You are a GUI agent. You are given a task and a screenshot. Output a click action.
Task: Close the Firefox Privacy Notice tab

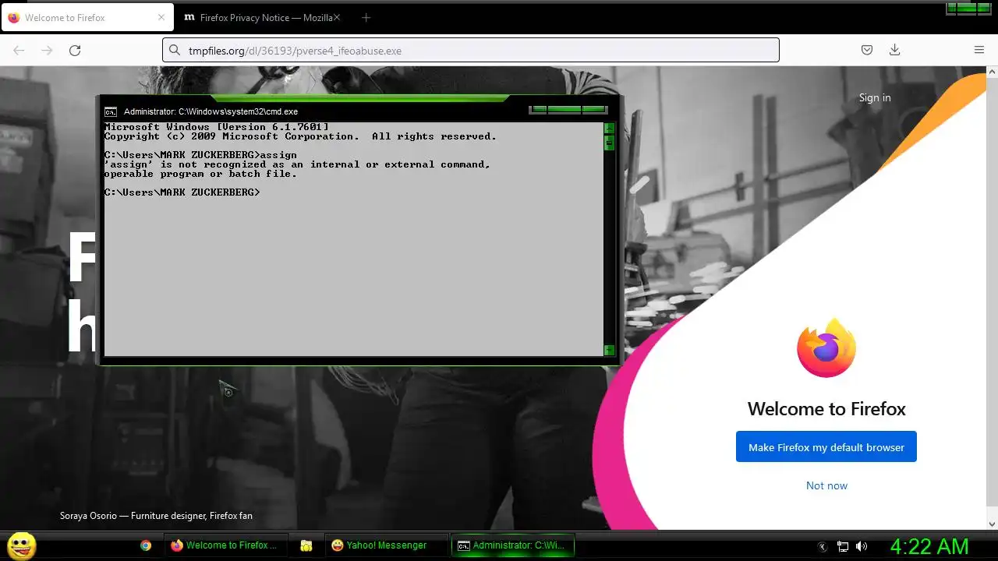click(x=337, y=17)
